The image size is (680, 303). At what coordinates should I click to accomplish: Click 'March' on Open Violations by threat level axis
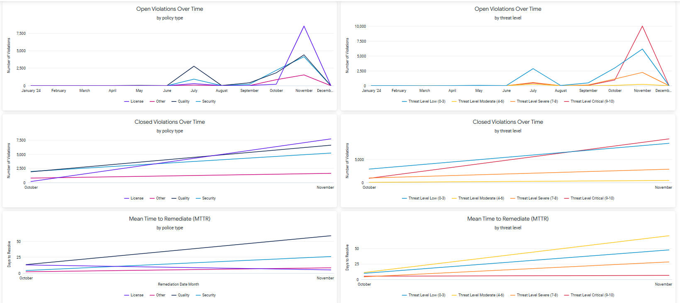(424, 91)
